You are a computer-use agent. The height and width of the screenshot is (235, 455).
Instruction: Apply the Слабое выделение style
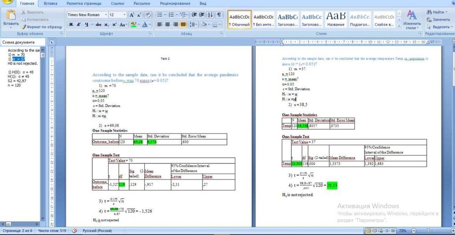(384, 20)
